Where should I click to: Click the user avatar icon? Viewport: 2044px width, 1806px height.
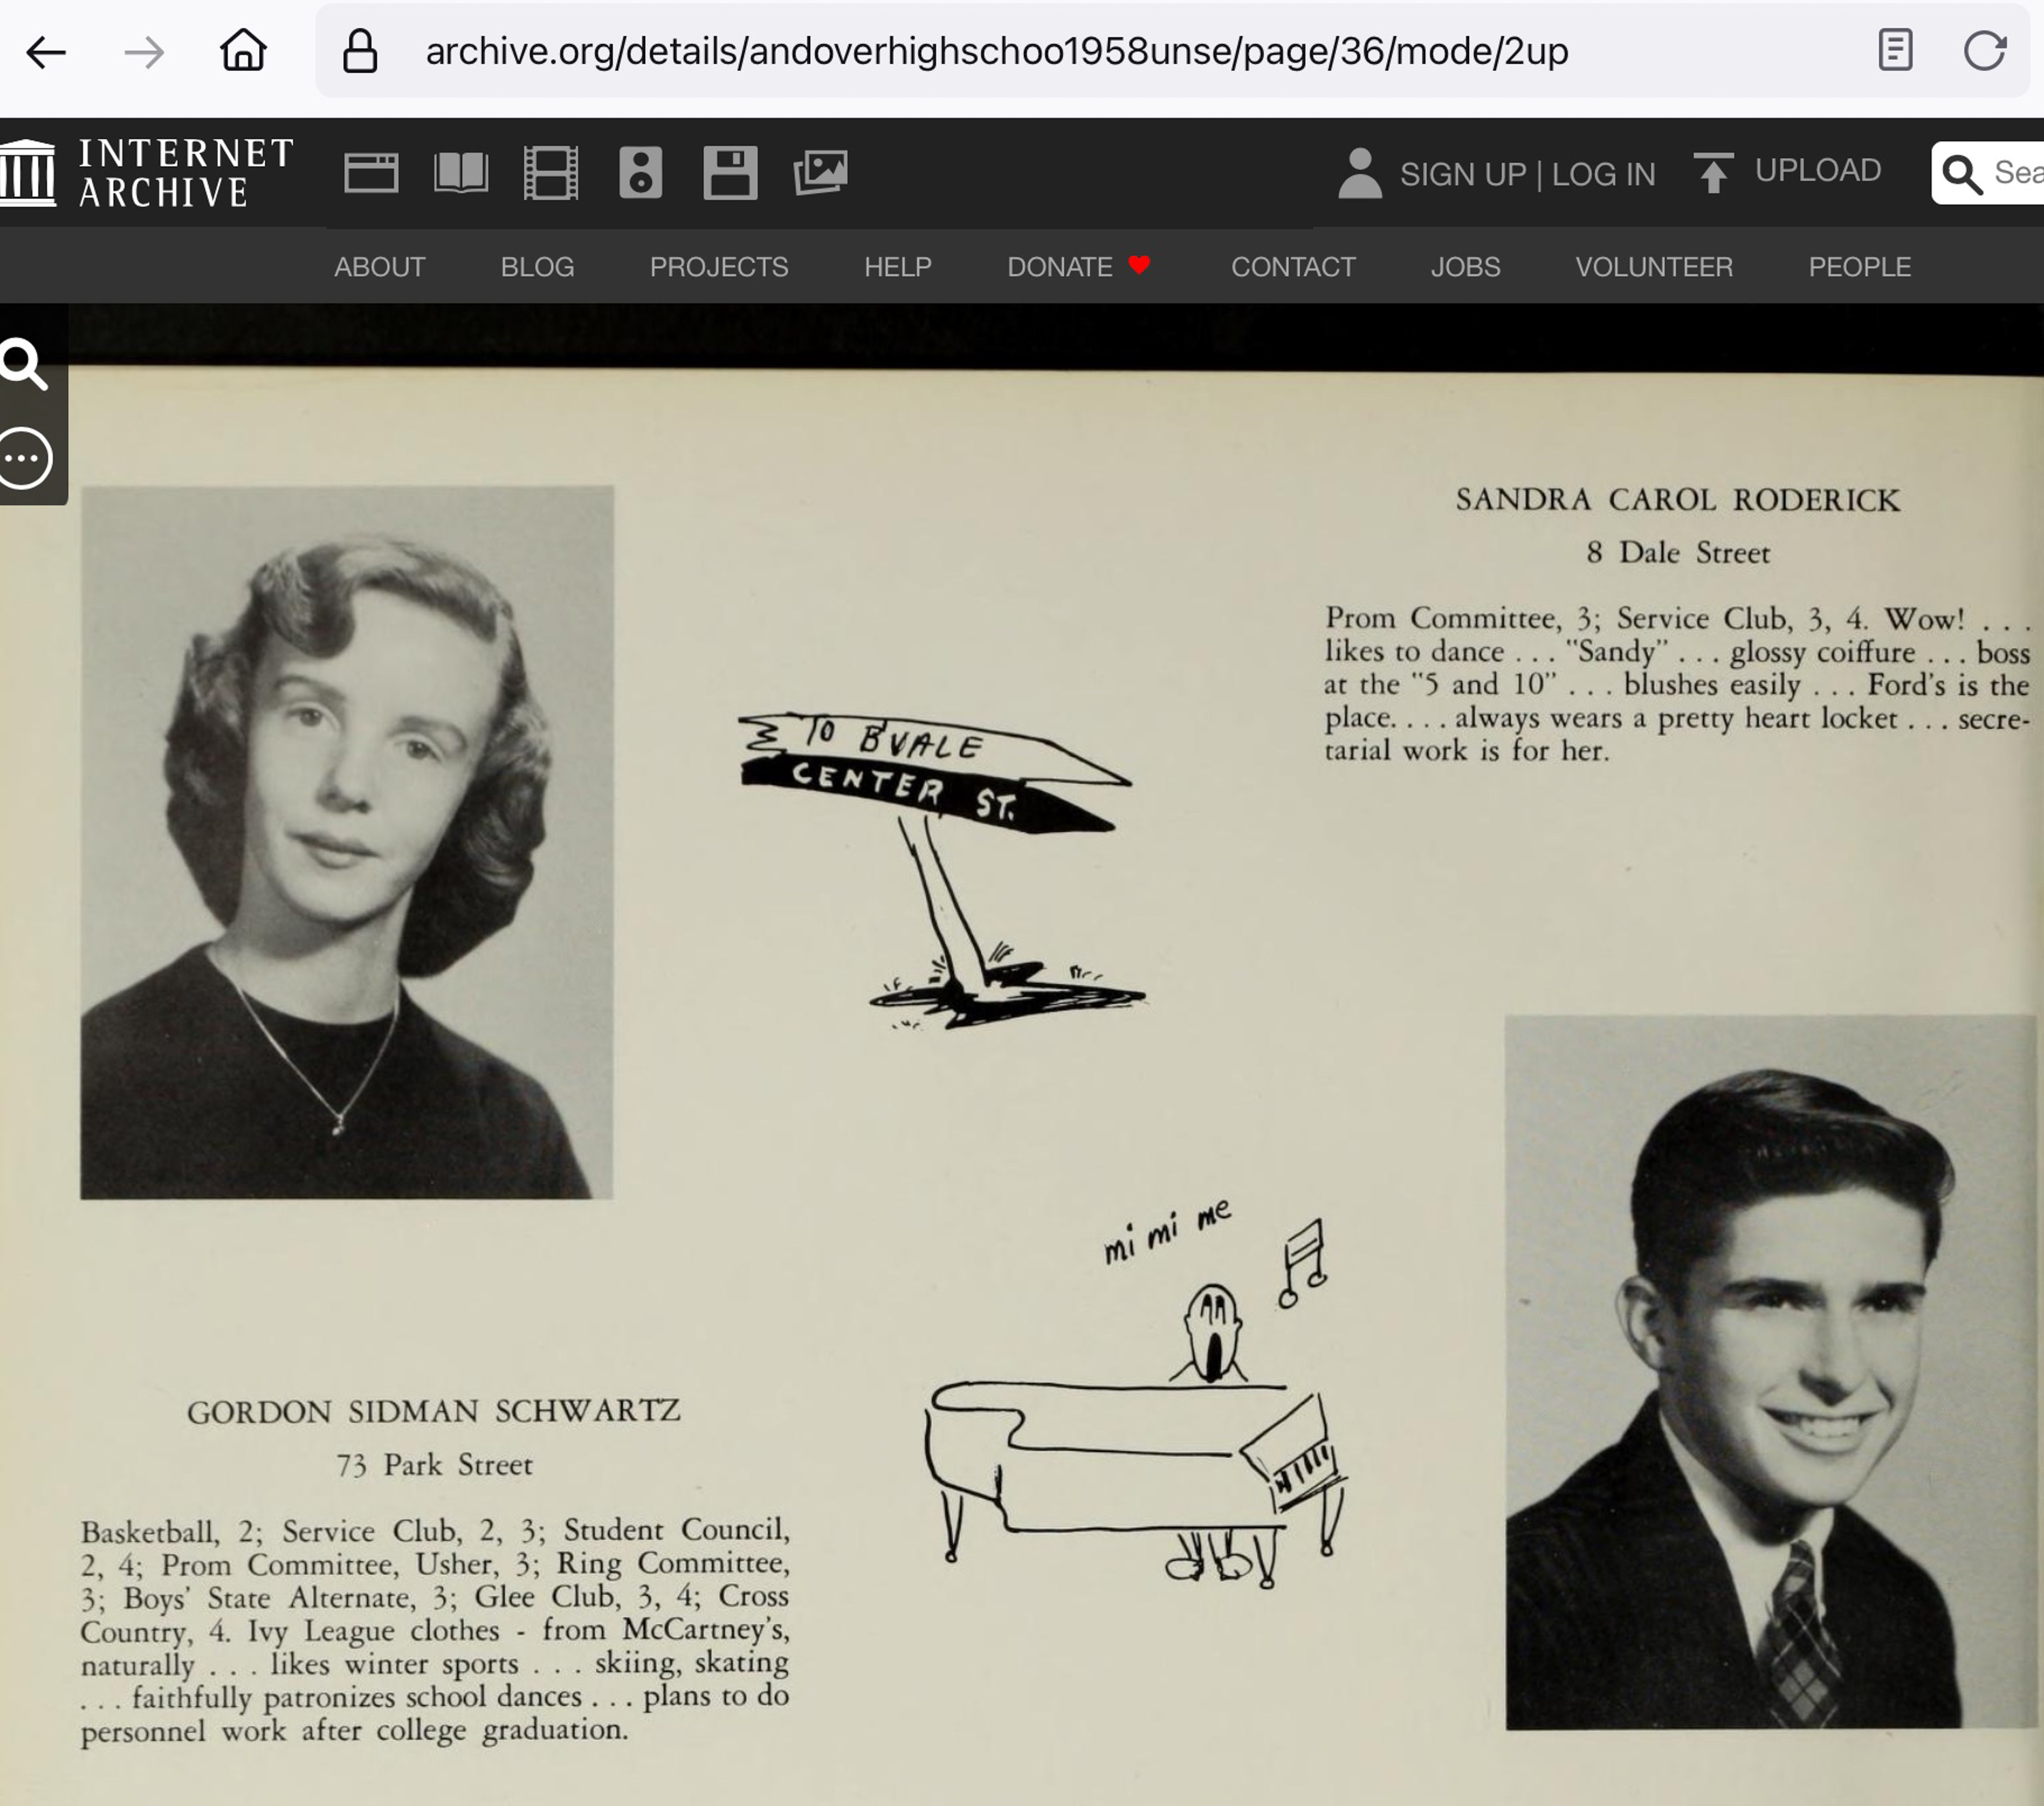(1360, 173)
